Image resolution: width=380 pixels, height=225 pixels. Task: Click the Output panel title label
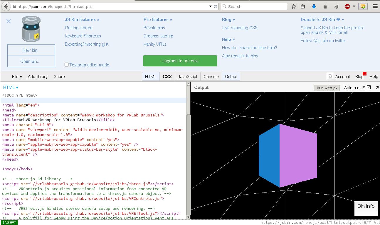pyautogui.click(x=201, y=87)
